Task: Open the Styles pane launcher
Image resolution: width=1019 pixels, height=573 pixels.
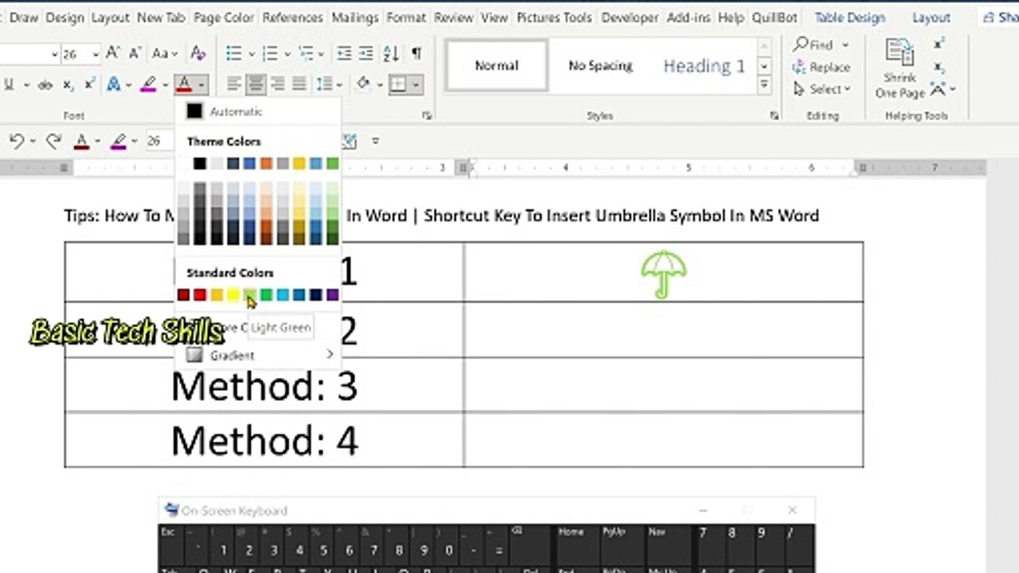Action: [774, 116]
